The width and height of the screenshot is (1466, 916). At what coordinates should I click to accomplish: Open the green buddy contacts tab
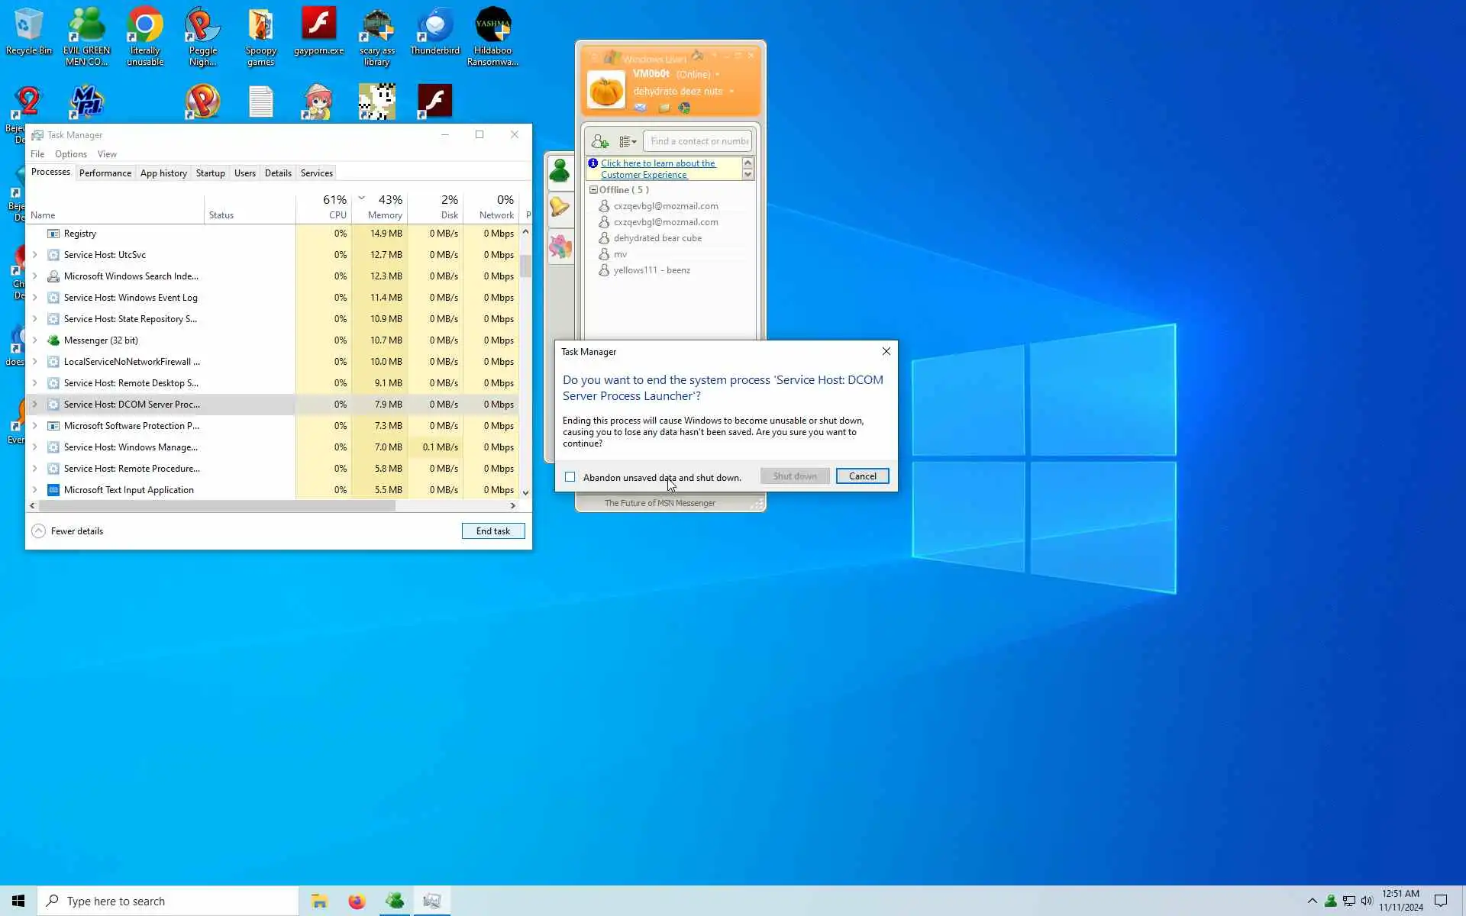tap(560, 170)
